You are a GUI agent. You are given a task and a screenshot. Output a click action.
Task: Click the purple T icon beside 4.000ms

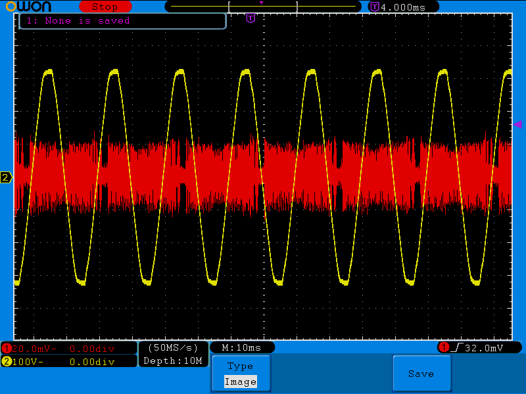pos(375,7)
